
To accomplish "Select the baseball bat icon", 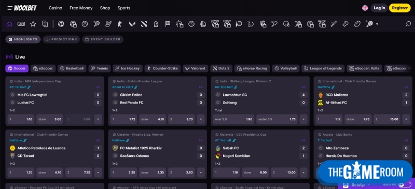I will (334, 24).
